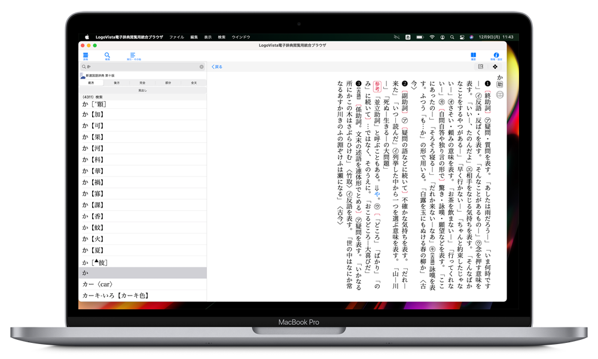Select the か【可】 entry in the results
598x359 pixels.
pyautogui.click(x=143, y=126)
